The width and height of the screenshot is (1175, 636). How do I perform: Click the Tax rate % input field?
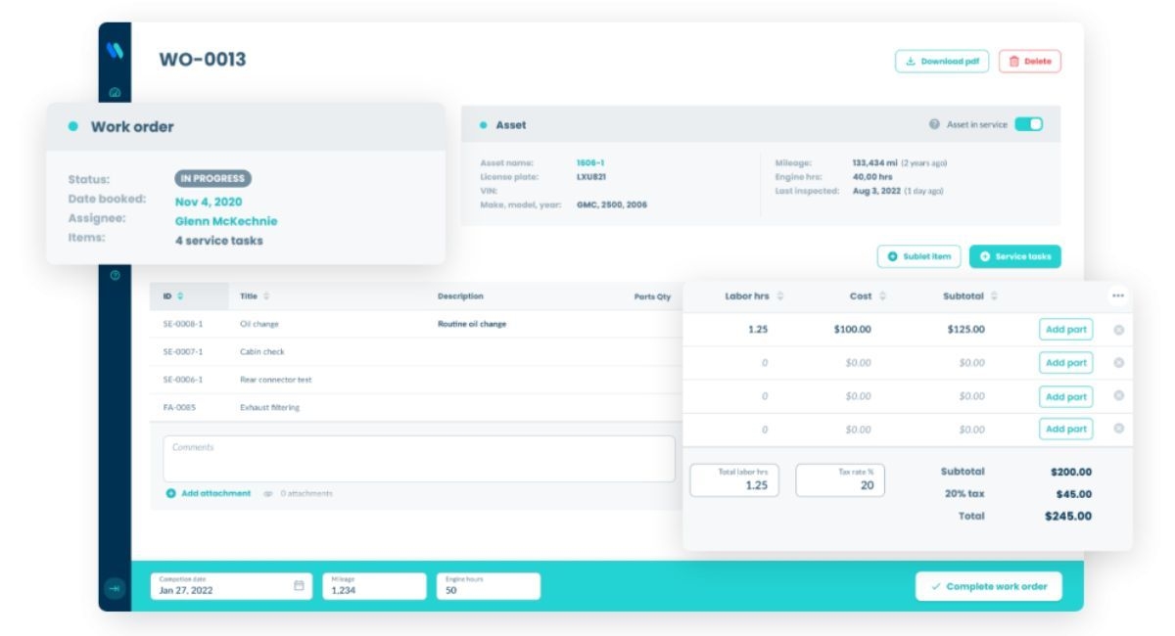(840, 480)
